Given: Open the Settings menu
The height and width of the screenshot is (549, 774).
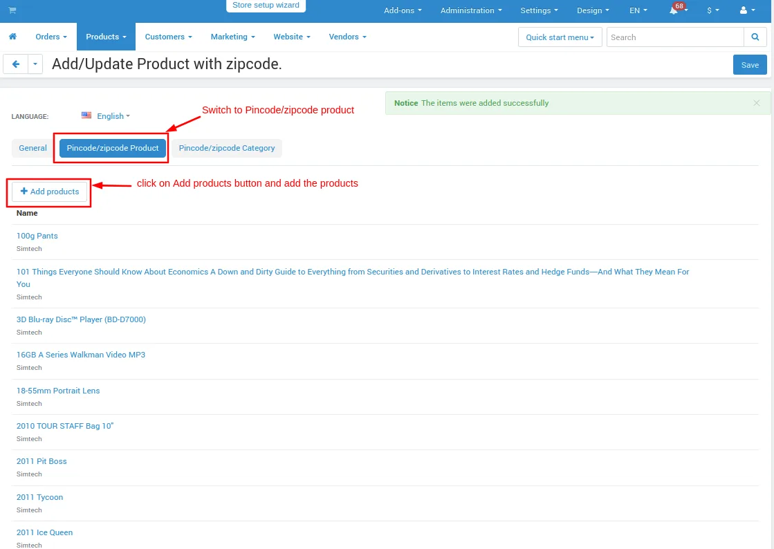Looking at the screenshot, I should click(x=539, y=10).
